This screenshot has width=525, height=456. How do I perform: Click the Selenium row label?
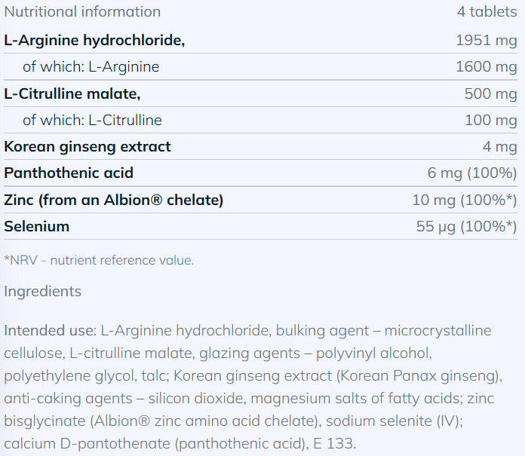coord(36,226)
